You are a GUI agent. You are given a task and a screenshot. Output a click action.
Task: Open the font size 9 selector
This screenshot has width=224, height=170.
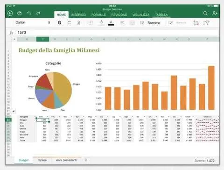coord(49,23)
